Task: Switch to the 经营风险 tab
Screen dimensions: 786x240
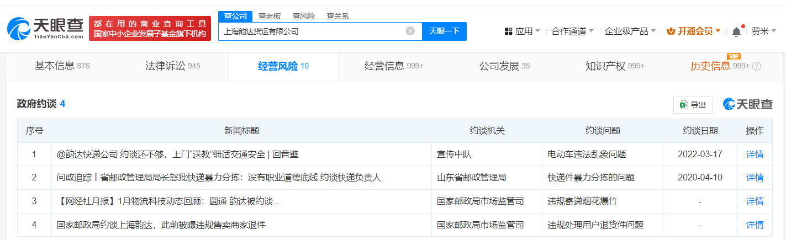Action: (x=283, y=66)
